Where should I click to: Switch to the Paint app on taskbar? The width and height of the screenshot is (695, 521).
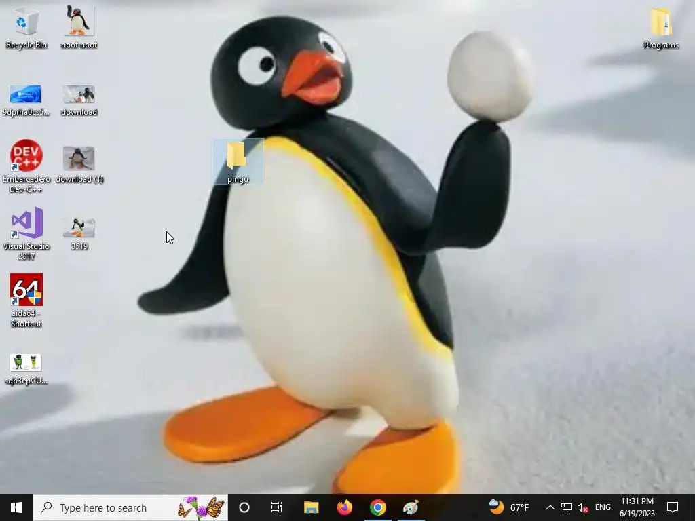[x=411, y=507]
